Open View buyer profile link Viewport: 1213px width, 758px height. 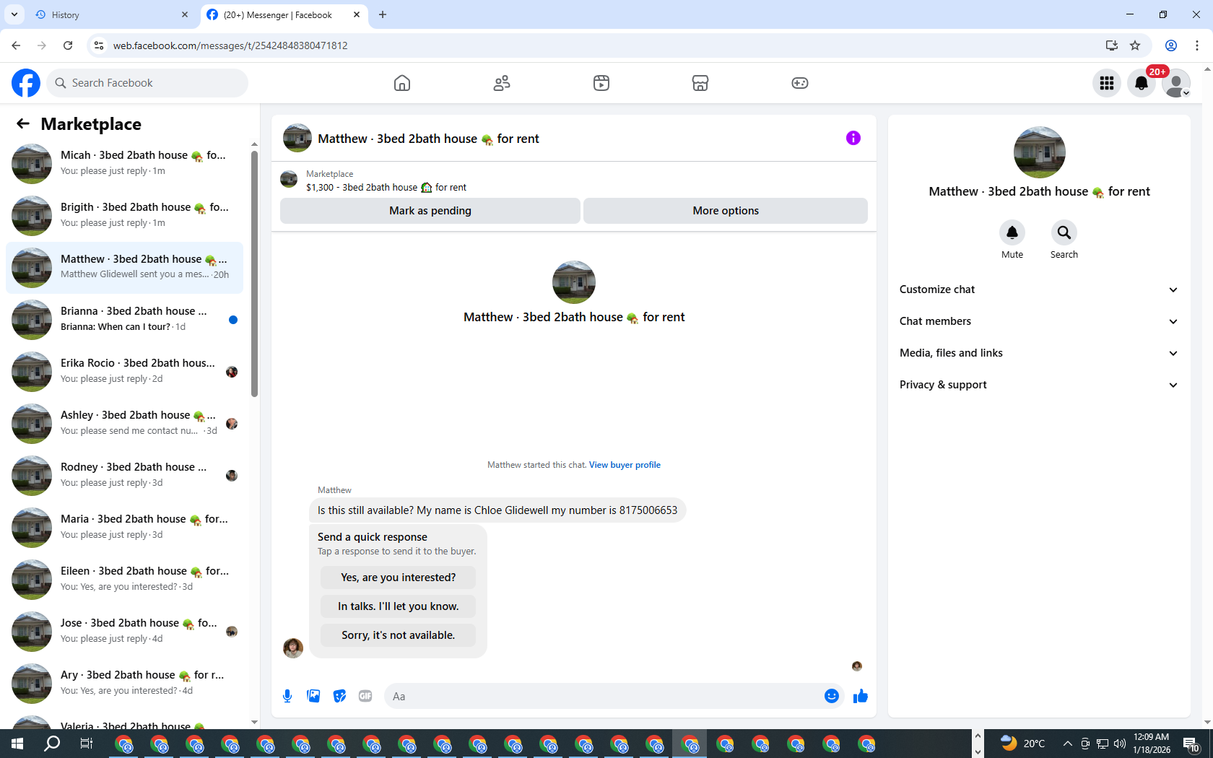click(625, 465)
